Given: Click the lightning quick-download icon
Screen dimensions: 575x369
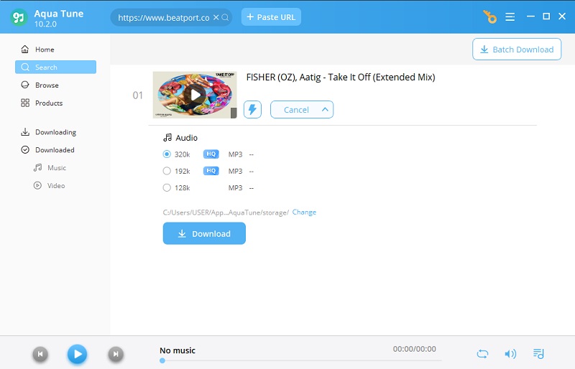Looking at the screenshot, I should pyautogui.click(x=253, y=110).
